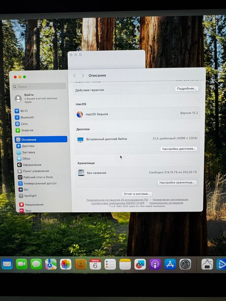Image resolution: width=226 pixels, height=301 pixels.
Task: Open Настройки хранилища button
Action: 177,183
